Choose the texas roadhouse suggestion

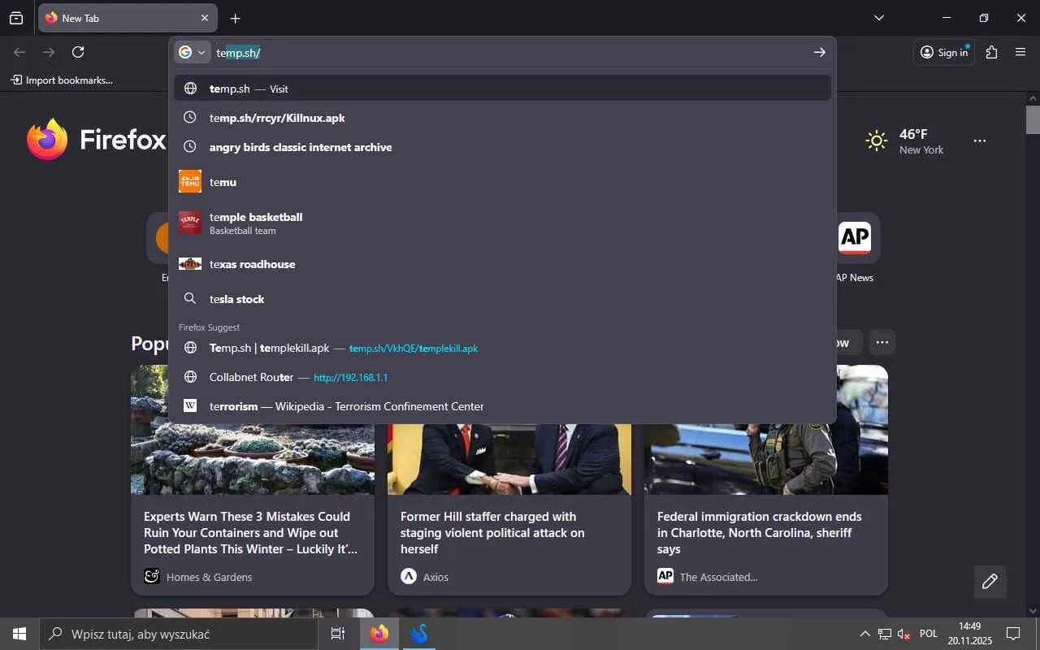pyautogui.click(x=502, y=264)
